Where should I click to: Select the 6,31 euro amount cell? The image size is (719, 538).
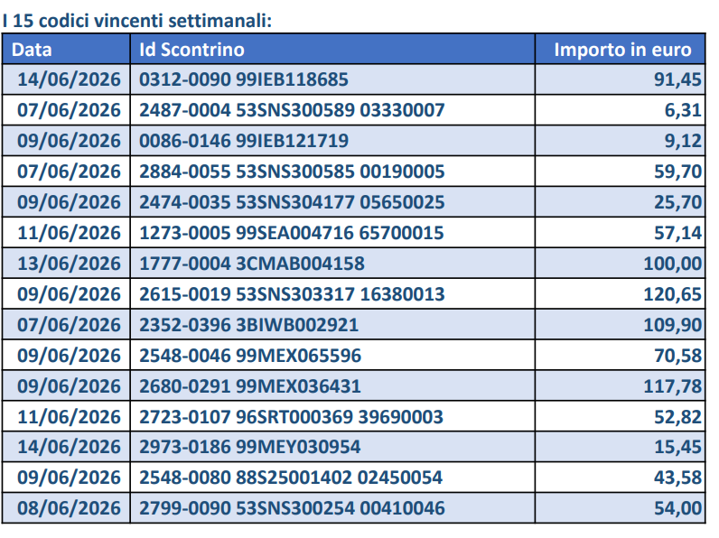point(620,110)
